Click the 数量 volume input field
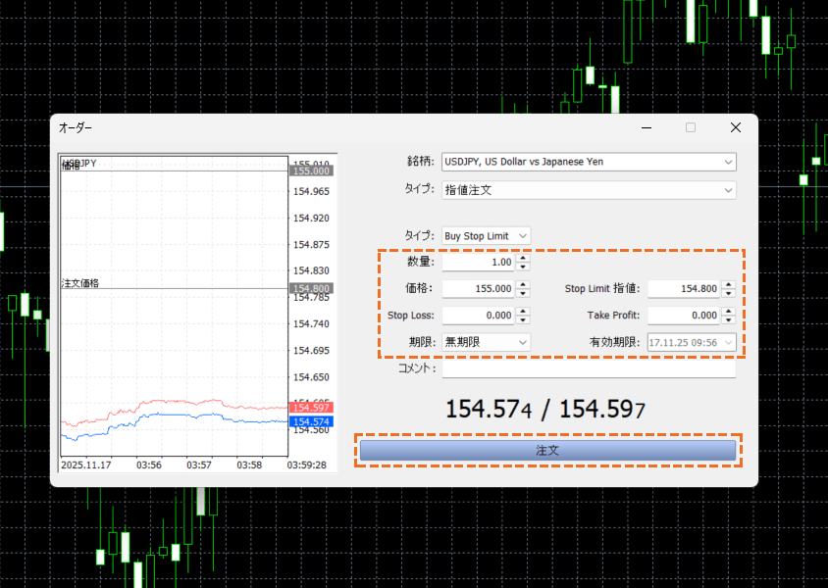Screen dimensions: 828x588 tap(478, 263)
